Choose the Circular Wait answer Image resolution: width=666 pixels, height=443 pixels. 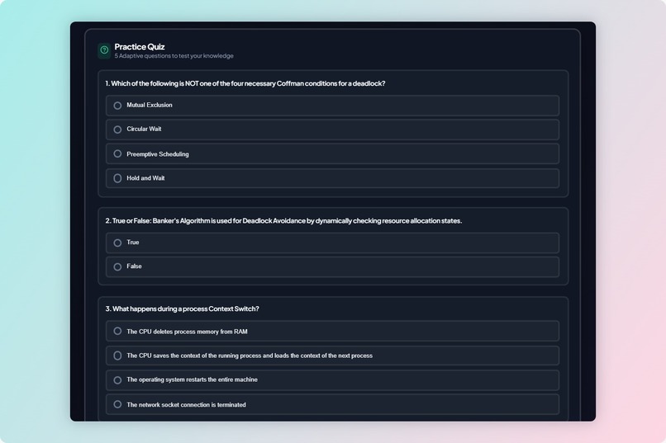[x=332, y=130]
